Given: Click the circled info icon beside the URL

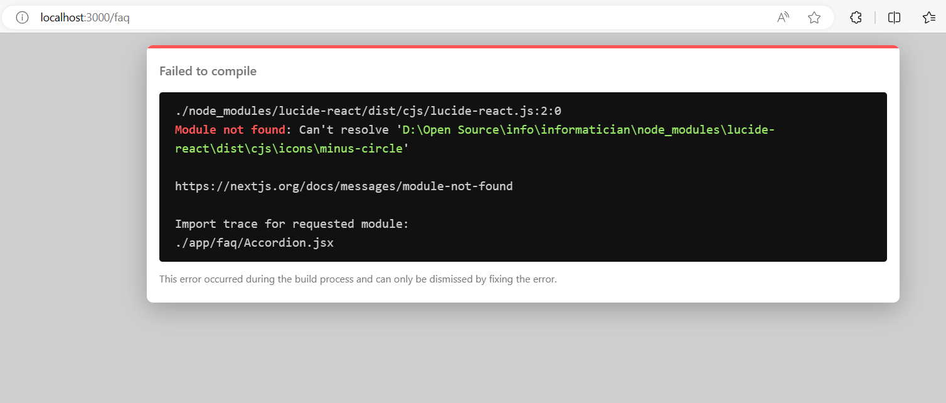Looking at the screenshot, I should [22, 18].
